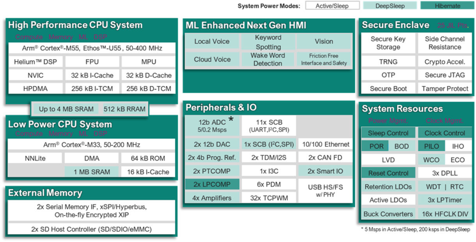Click the Buck Converters block
Image resolution: width=476 pixels, height=242 pixels.
pyautogui.click(x=388, y=214)
